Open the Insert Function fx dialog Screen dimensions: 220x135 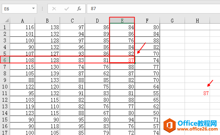[x=79, y=9]
